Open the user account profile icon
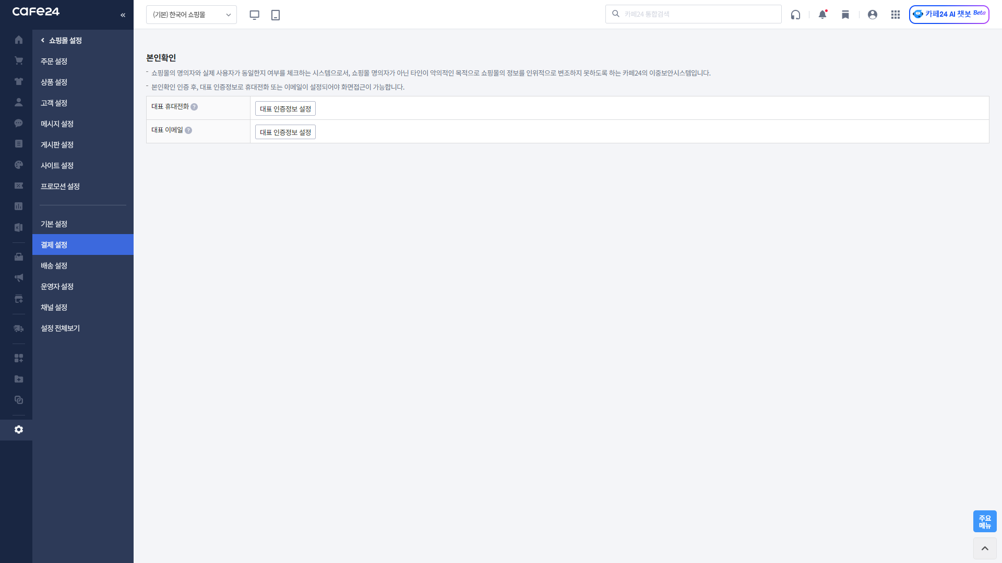This screenshot has width=1002, height=563. tap(873, 15)
